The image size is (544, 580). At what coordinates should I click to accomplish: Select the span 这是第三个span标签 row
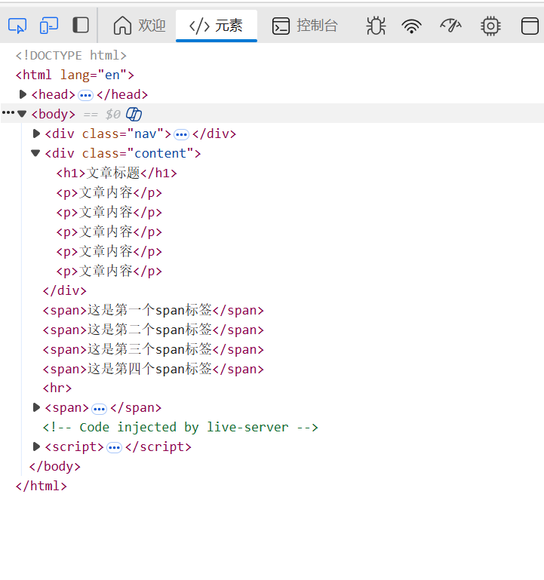[153, 349]
